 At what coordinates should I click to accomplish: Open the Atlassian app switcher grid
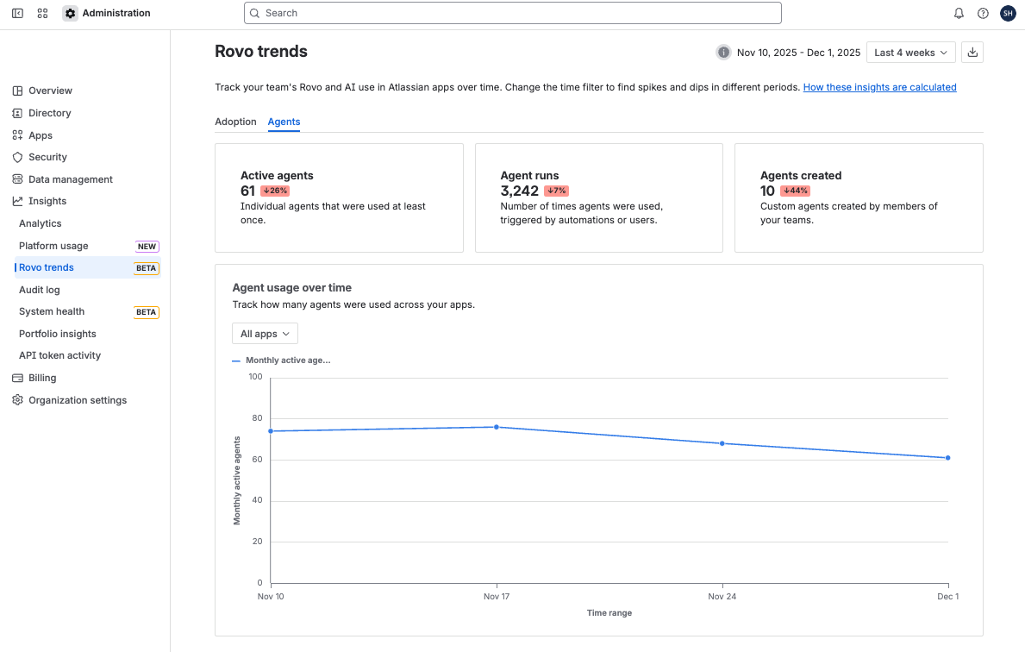[42, 13]
